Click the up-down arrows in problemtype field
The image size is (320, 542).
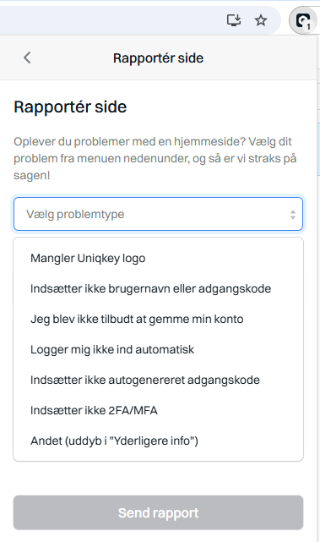pyautogui.click(x=293, y=215)
